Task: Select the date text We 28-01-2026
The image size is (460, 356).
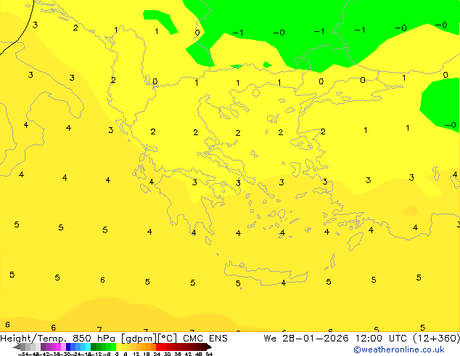Action: tap(305, 339)
